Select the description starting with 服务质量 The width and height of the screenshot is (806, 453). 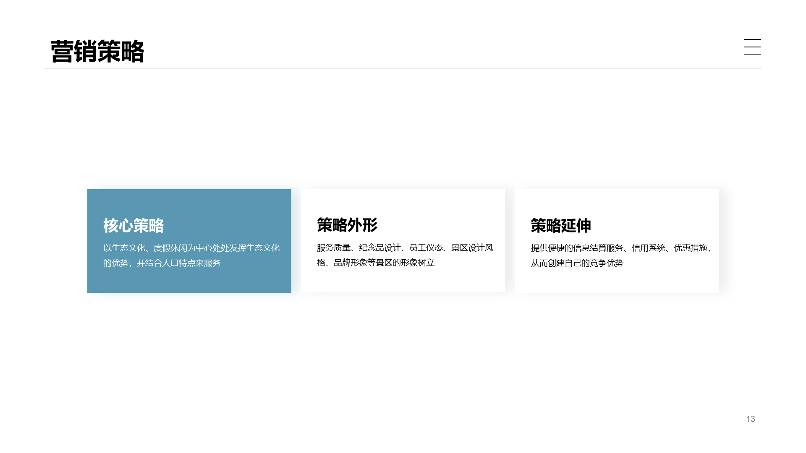coord(405,255)
